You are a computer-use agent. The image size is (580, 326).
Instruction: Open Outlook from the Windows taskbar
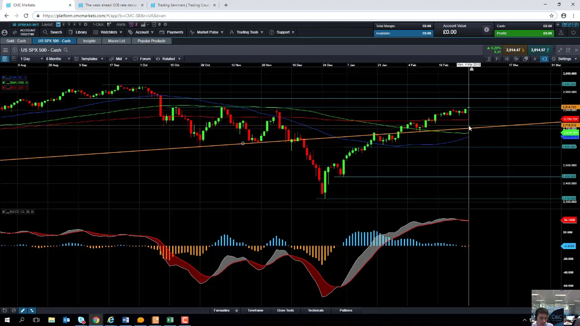pos(66,321)
